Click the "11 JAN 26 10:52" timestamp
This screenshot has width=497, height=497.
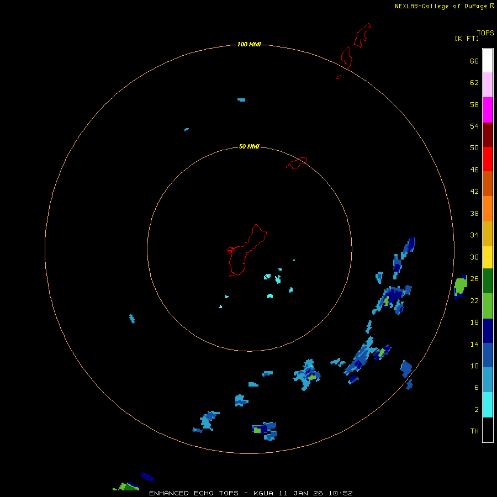[316, 493]
